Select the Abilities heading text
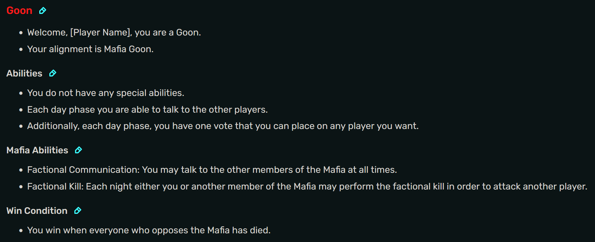The width and height of the screenshot is (595, 242). pos(24,73)
